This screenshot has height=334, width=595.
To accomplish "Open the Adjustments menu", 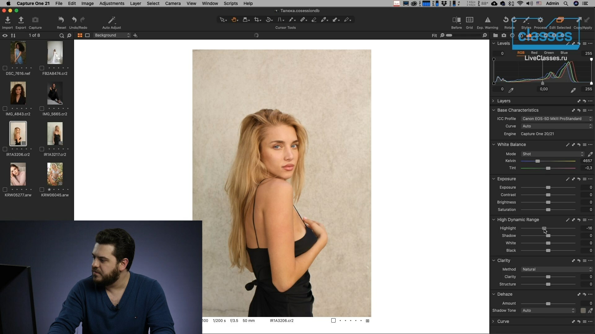I will point(112,3).
